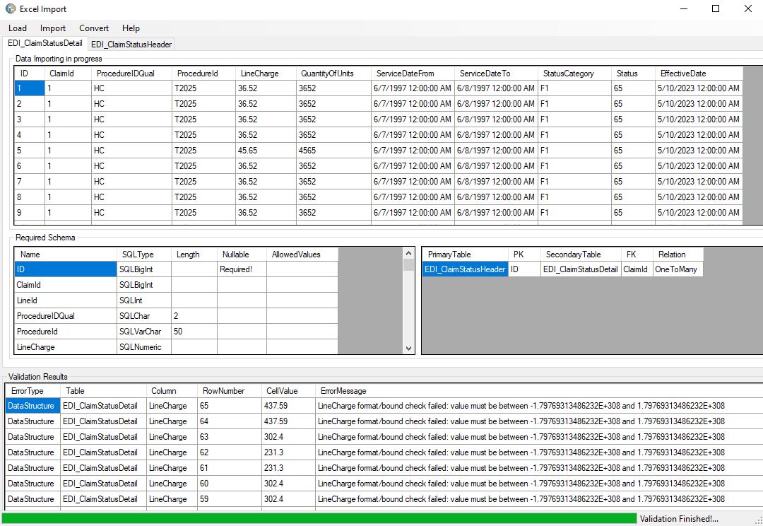Click the RowNumber cell 64
The height and width of the screenshot is (526, 763).
click(229, 421)
